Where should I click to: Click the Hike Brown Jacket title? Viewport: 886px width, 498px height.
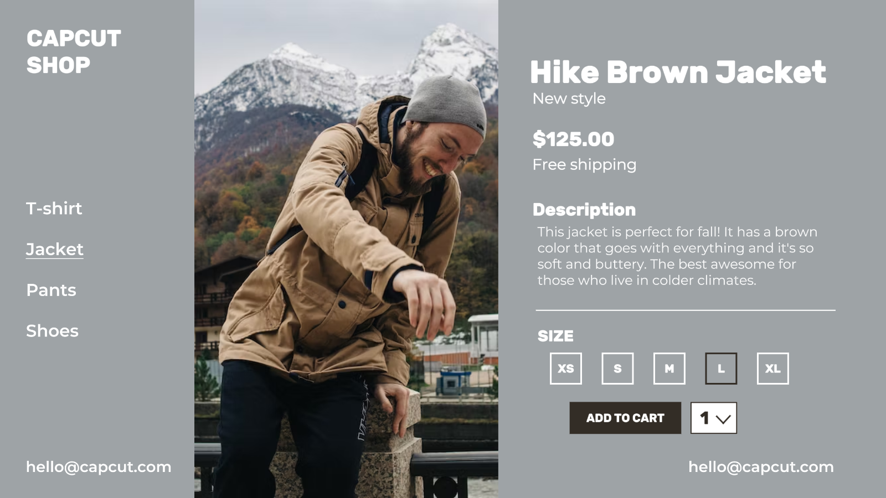coord(678,72)
